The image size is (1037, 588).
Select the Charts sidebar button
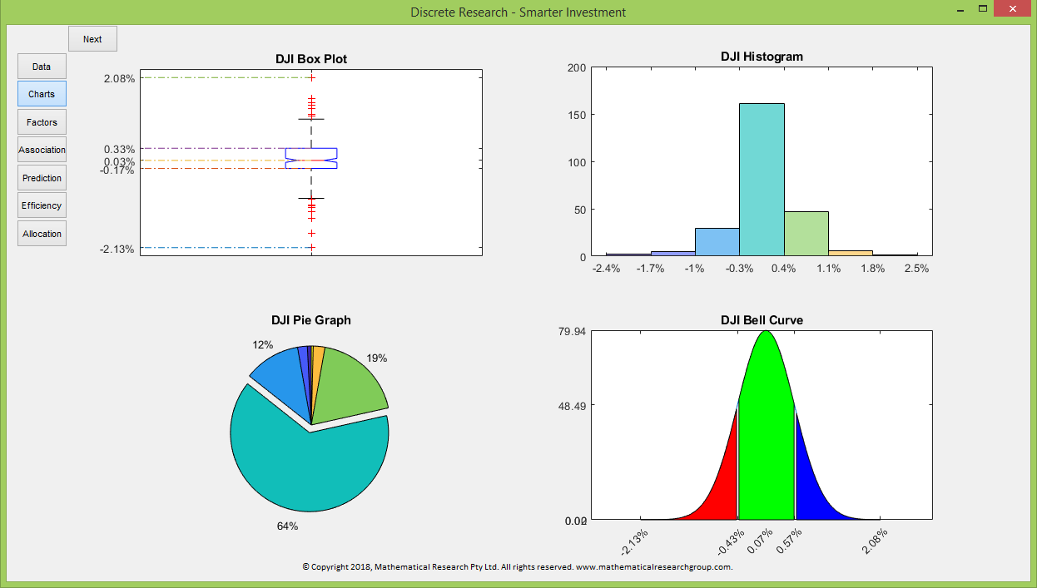tap(42, 94)
